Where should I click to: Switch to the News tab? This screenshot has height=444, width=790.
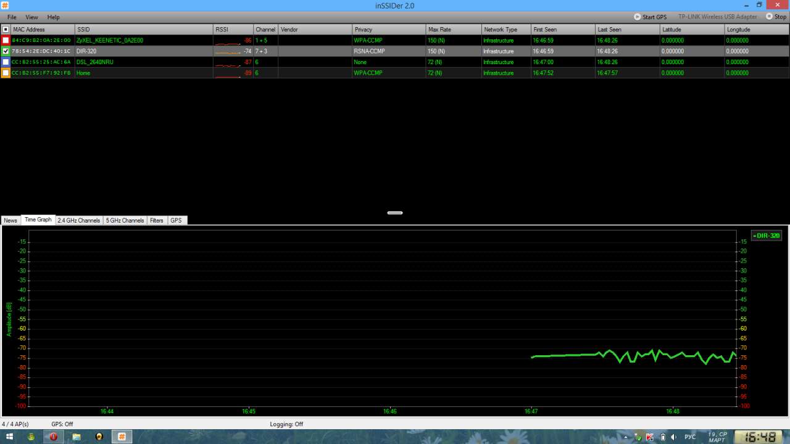tap(10, 220)
